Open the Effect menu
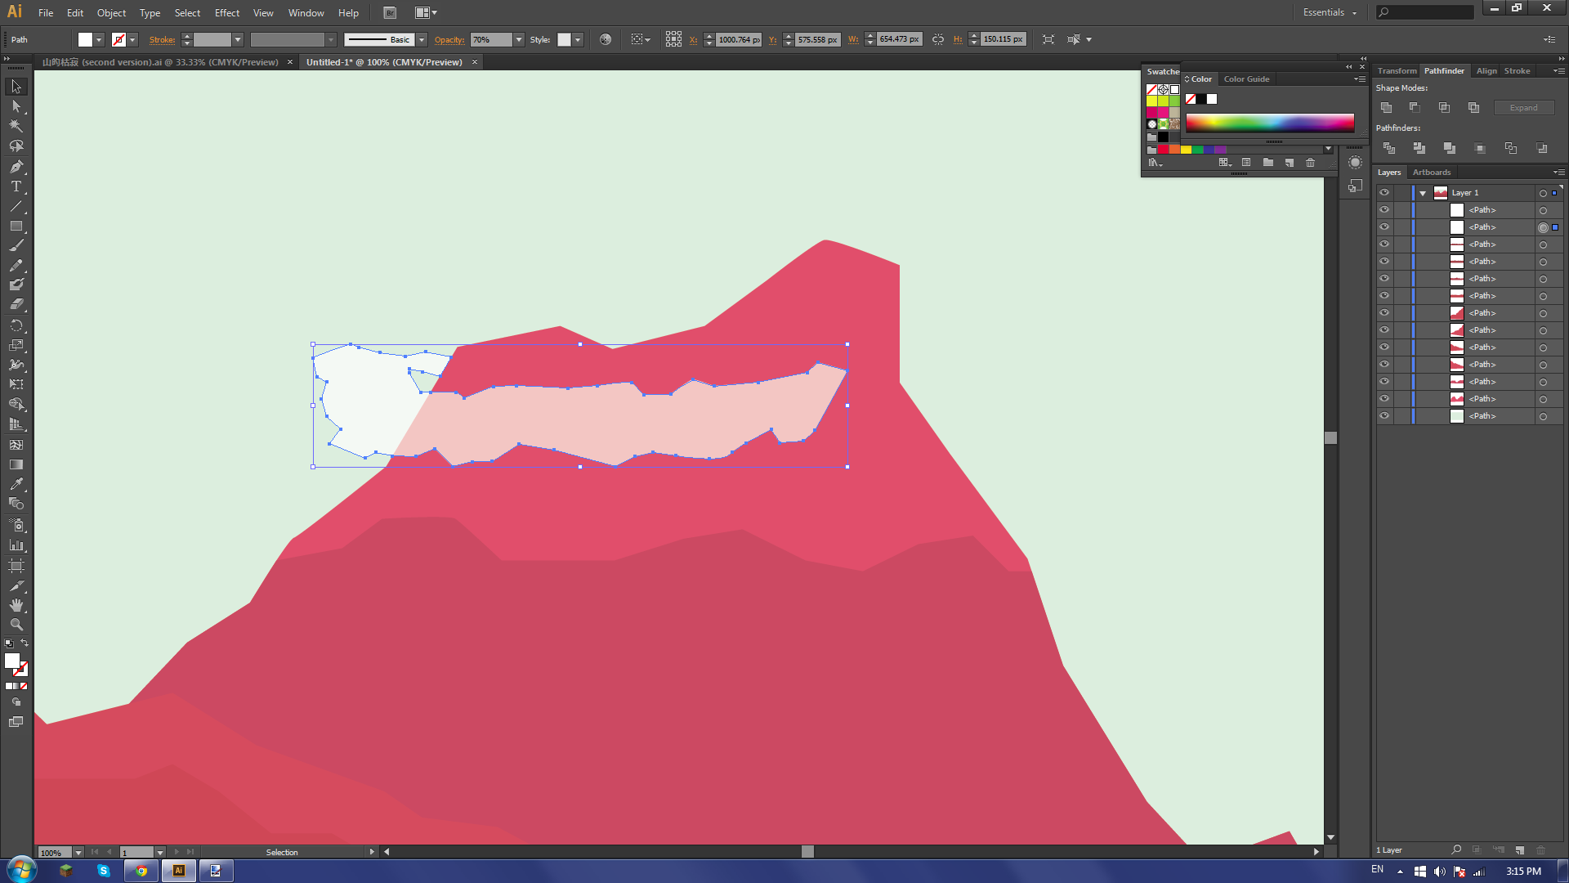Image resolution: width=1569 pixels, height=883 pixels. (x=226, y=13)
